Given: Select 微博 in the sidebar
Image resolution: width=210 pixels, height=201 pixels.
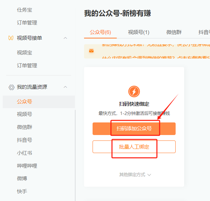Looking at the screenshot, I should pos(22,179).
